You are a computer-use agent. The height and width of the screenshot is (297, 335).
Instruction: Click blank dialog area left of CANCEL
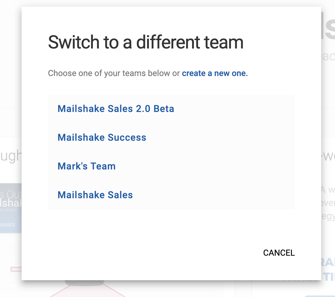pyautogui.click(x=150, y=253)
